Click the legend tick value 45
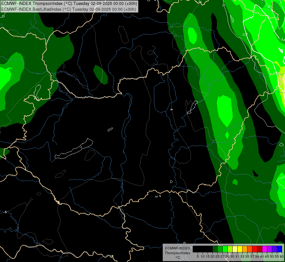The width and height of the screenshot is (285, 262). click(x=267, y=256)
